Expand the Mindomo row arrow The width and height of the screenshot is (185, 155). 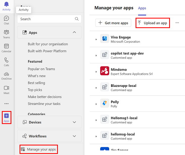point(96,72)
